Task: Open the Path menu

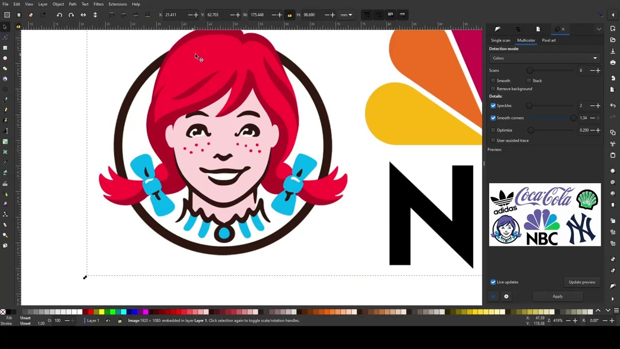Action: point(73,4)
